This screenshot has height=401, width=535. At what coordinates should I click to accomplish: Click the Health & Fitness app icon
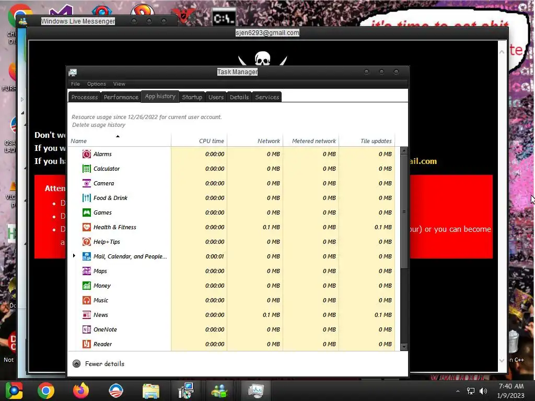point(87,228)
